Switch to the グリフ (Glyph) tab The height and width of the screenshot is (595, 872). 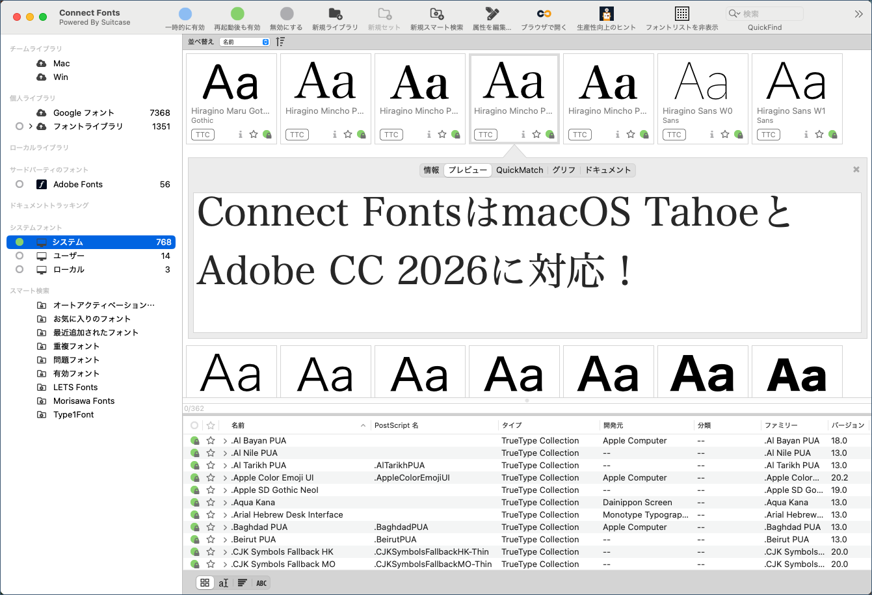[x=564, y=170]
